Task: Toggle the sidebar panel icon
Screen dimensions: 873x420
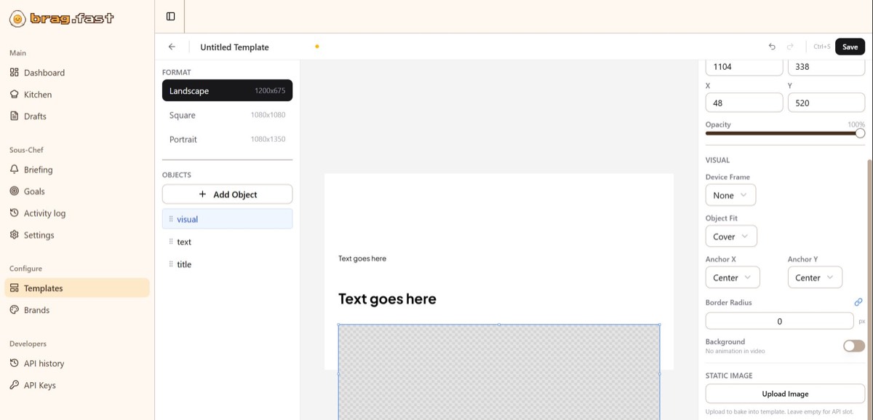Action: pyautogui.click(x=170, y=16)
